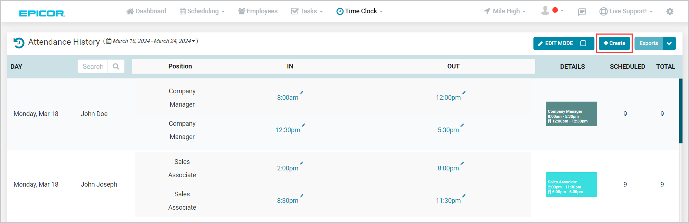Click the 5:30pm clock-out time
This screenshot has height=223, width=689.
(x=448, y=130)
